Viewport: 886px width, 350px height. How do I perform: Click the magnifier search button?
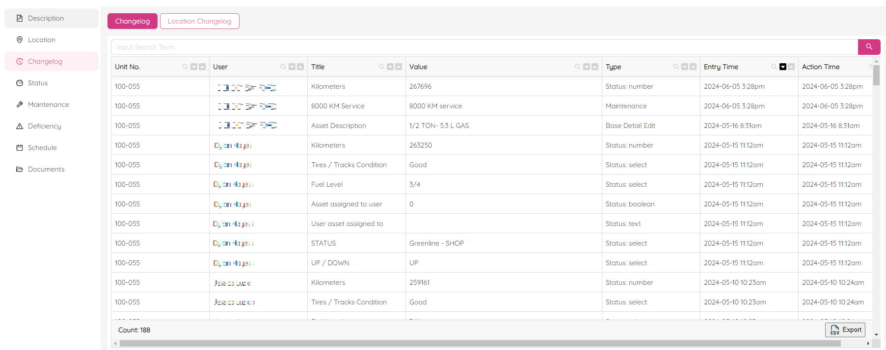click(x=869, y=47)
